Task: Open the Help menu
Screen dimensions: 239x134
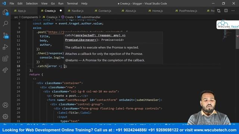Action: pos(84,3)
